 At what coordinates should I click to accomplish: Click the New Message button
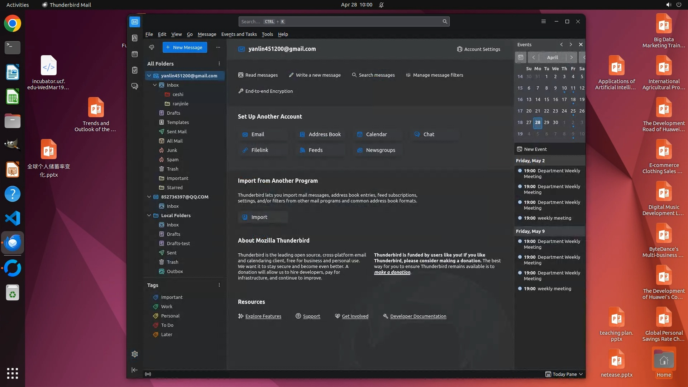(x=185, y=47)
